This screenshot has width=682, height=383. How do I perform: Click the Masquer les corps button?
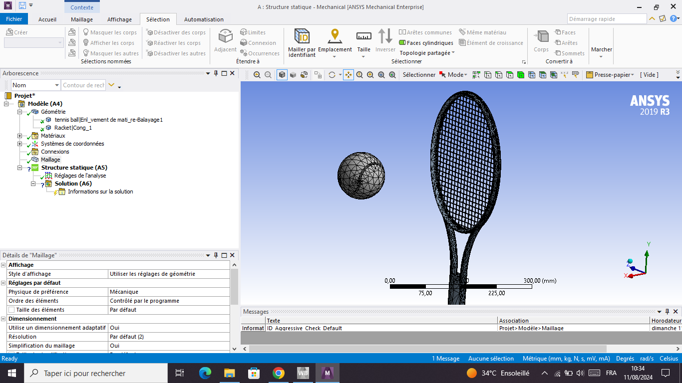coord(110,32)
